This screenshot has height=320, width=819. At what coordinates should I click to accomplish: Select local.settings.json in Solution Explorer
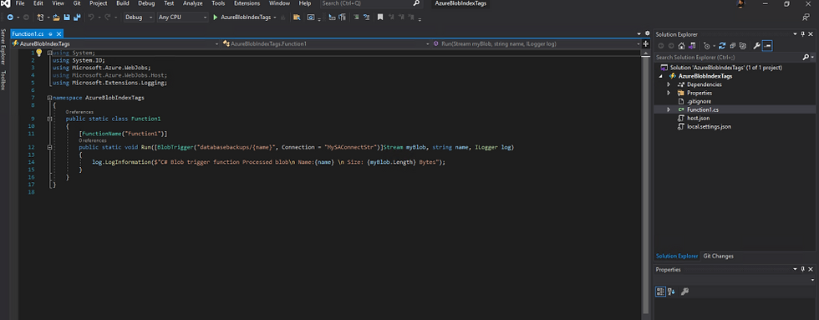tap(709, 126)
